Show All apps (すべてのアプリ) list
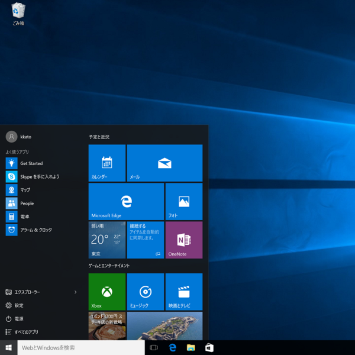This screenshot has height=355, width=355. click(x=26, y=332)
